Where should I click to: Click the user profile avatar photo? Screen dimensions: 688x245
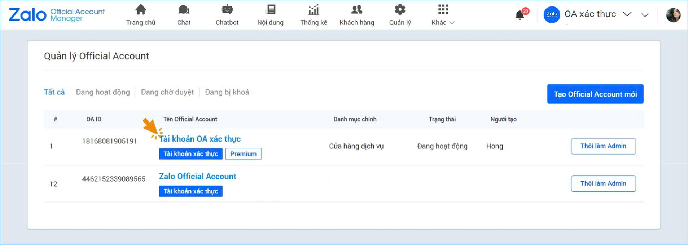pyautogui.click(x=673, y=15)
